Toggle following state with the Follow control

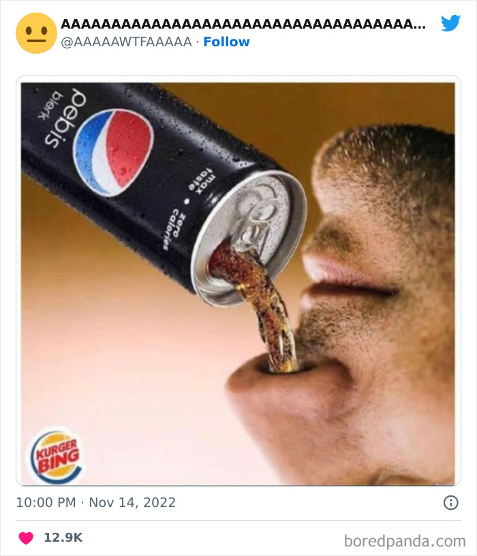225,42
